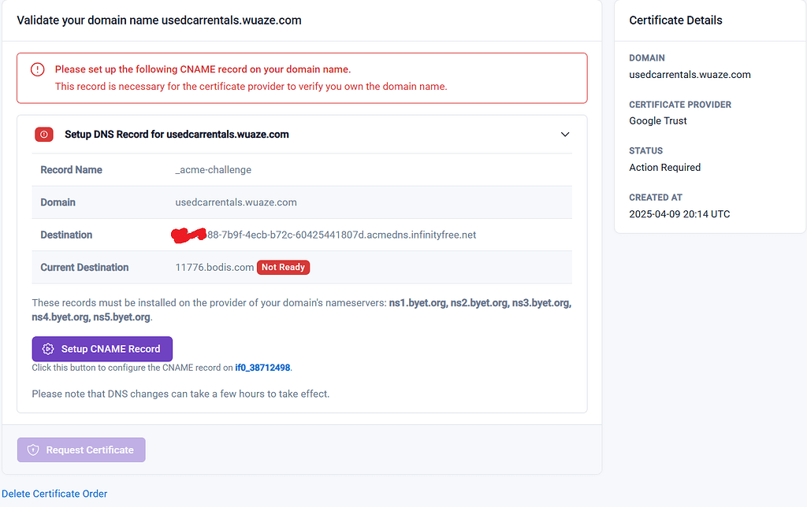
Task: Click the gear icon on Setup CNAME Record button
Action: point(47,349)
